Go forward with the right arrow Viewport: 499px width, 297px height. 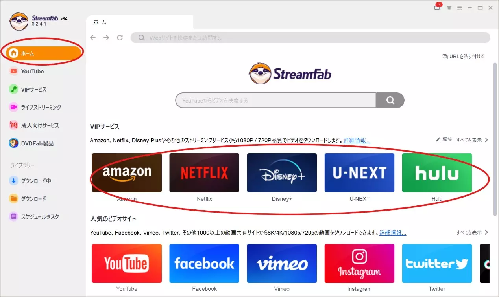pos(106,38)
